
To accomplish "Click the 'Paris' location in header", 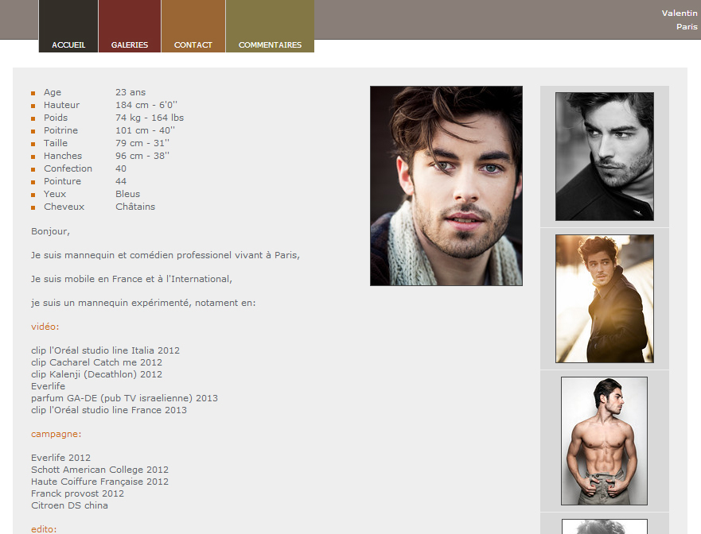I will (687, 26).
